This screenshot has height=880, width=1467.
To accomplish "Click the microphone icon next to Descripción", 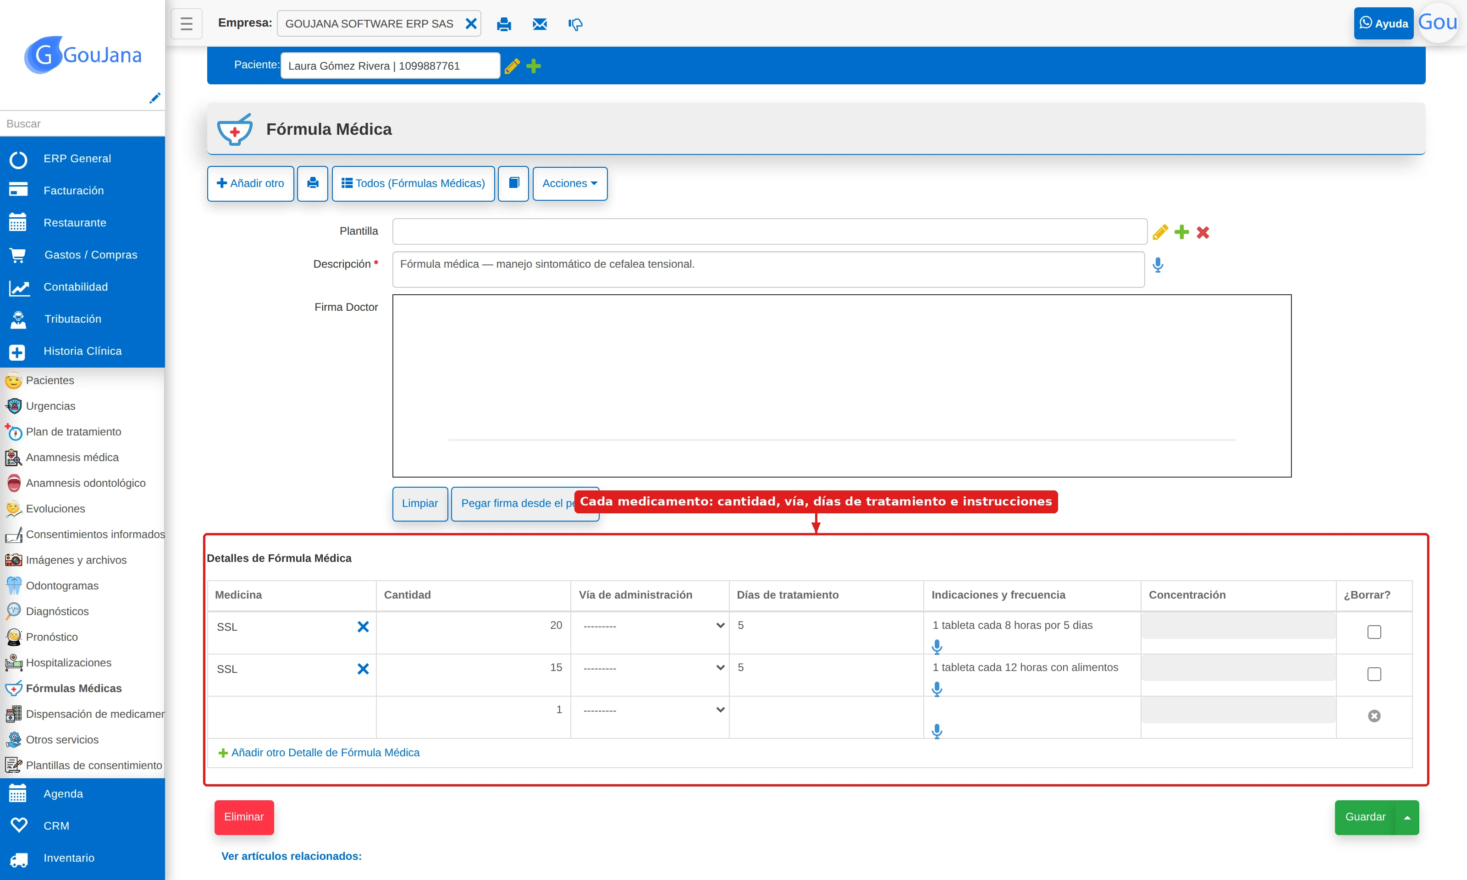I will [x=1158, y=265].
